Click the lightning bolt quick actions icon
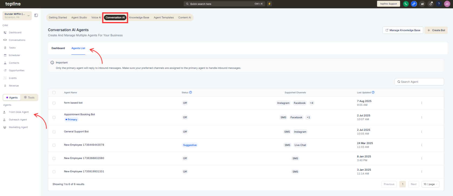 [270, 4]
